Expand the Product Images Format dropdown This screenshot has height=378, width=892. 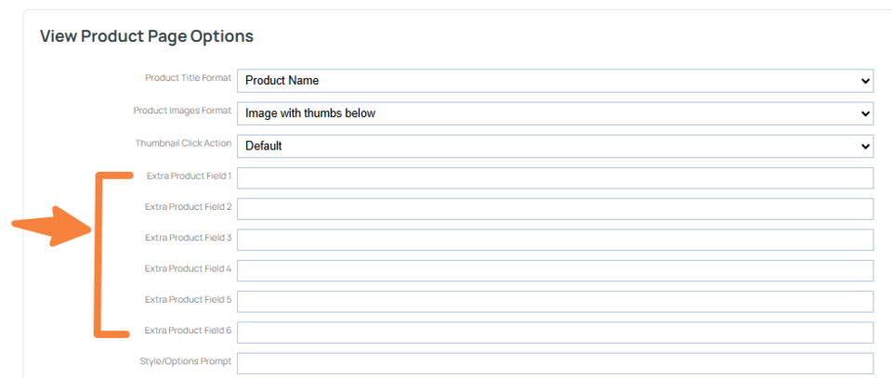point(555,113)
